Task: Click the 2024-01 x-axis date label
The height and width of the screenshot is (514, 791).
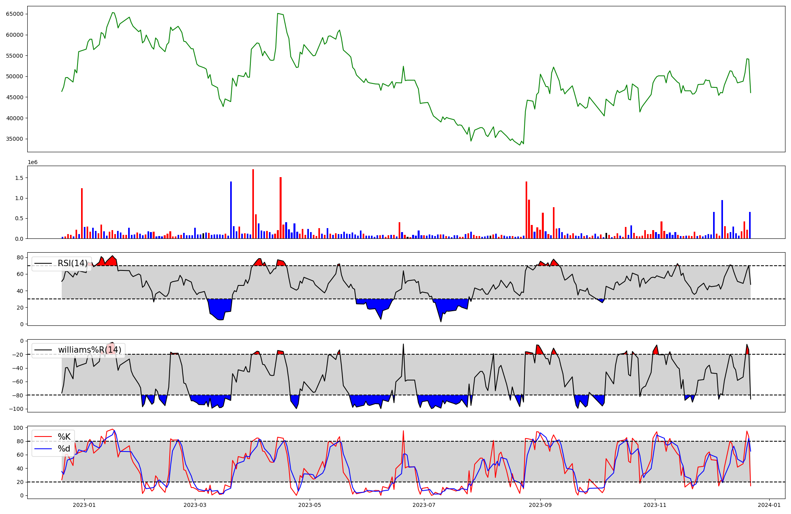Action: 769,505
